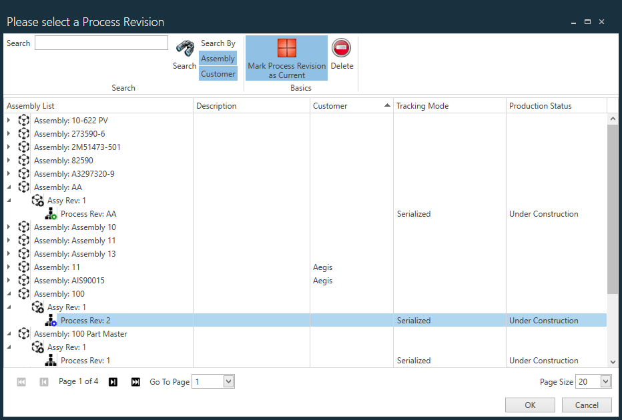Screen dimensions: 622x420
Task: Click the Process Rev: AA icon
Action: 51,214
